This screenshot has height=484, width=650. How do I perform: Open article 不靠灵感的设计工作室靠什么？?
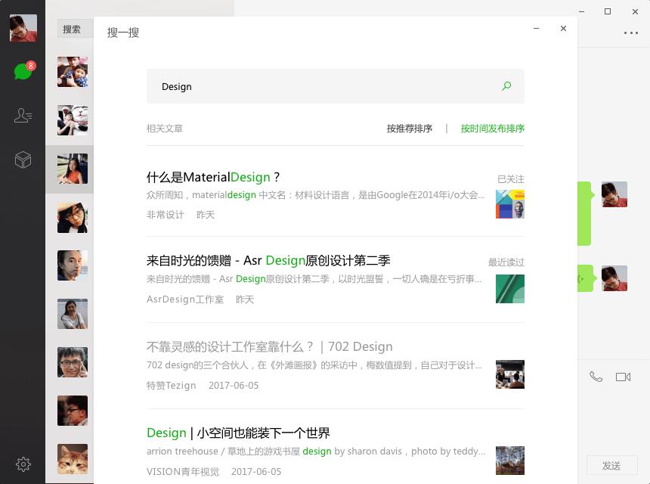pos(270,346)
